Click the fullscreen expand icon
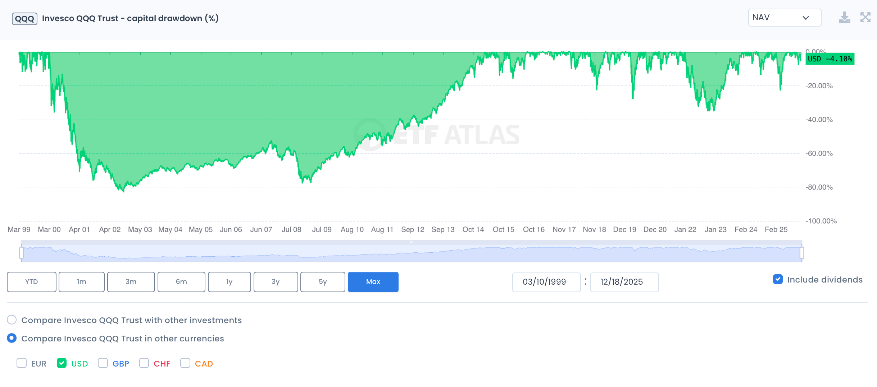Image resolution: width=877 pixels, height=387 pixels. tap(865, 18)
